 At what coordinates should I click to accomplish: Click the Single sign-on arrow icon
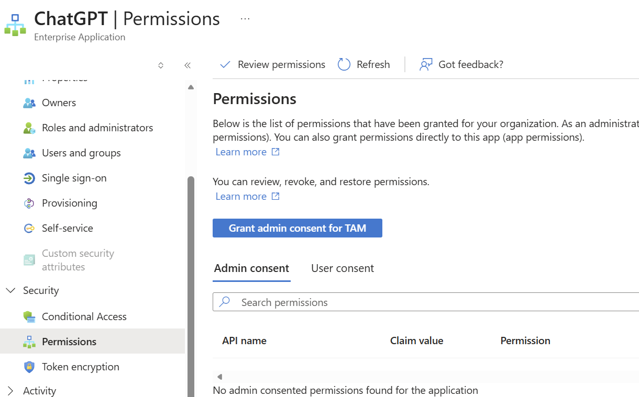point(29,178)
